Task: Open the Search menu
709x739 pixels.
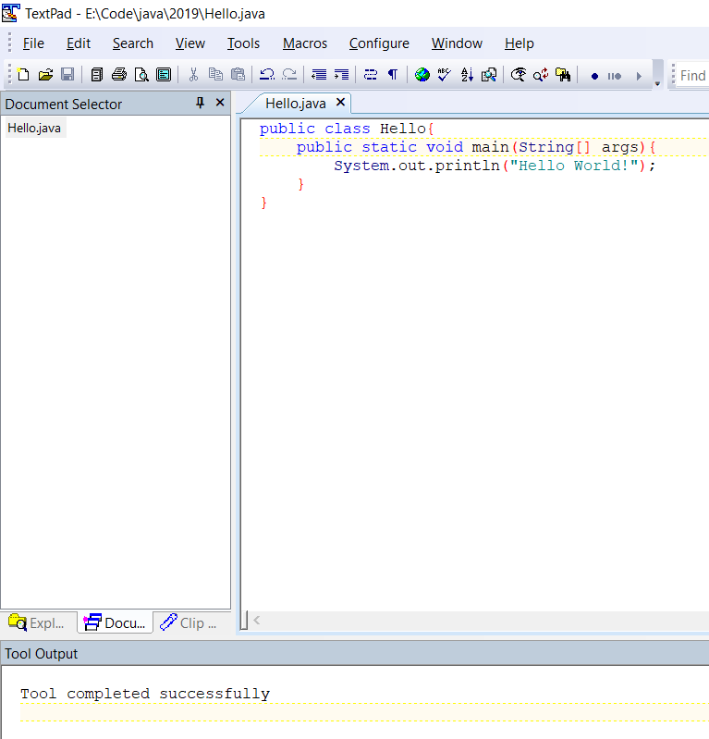Action: pos(133,43)
